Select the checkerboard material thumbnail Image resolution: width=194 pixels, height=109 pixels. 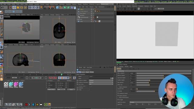click(x=6, y=85)
